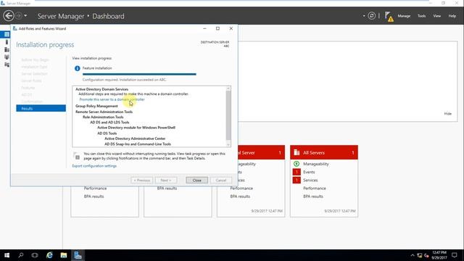Open Events in All Servers tile
Viewport: 464px width, 261px height.
[x=309, y=173]
